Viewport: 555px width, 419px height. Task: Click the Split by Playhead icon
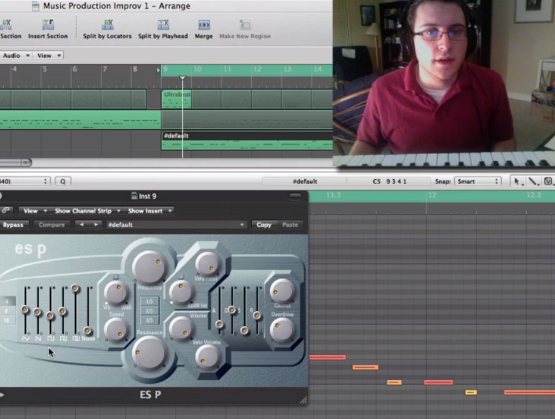coord(163,25)
